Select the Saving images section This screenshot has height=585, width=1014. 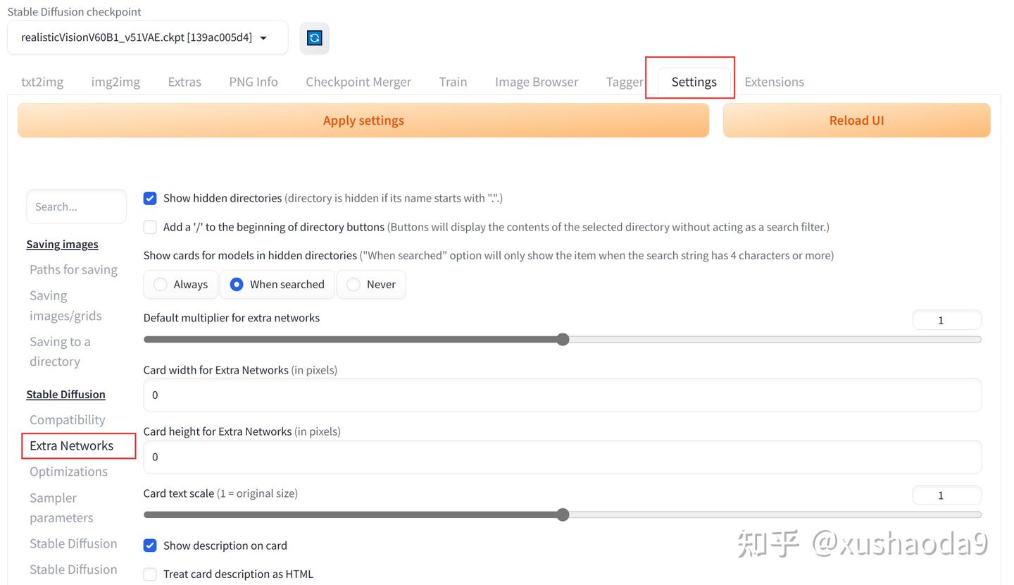point(62,244)
